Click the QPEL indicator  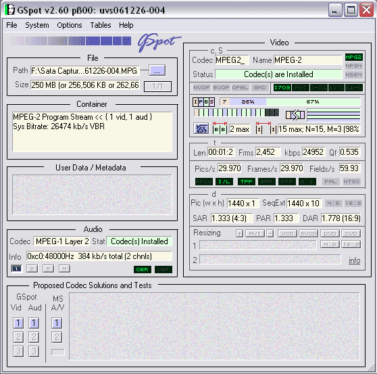(x=240, y=88)
